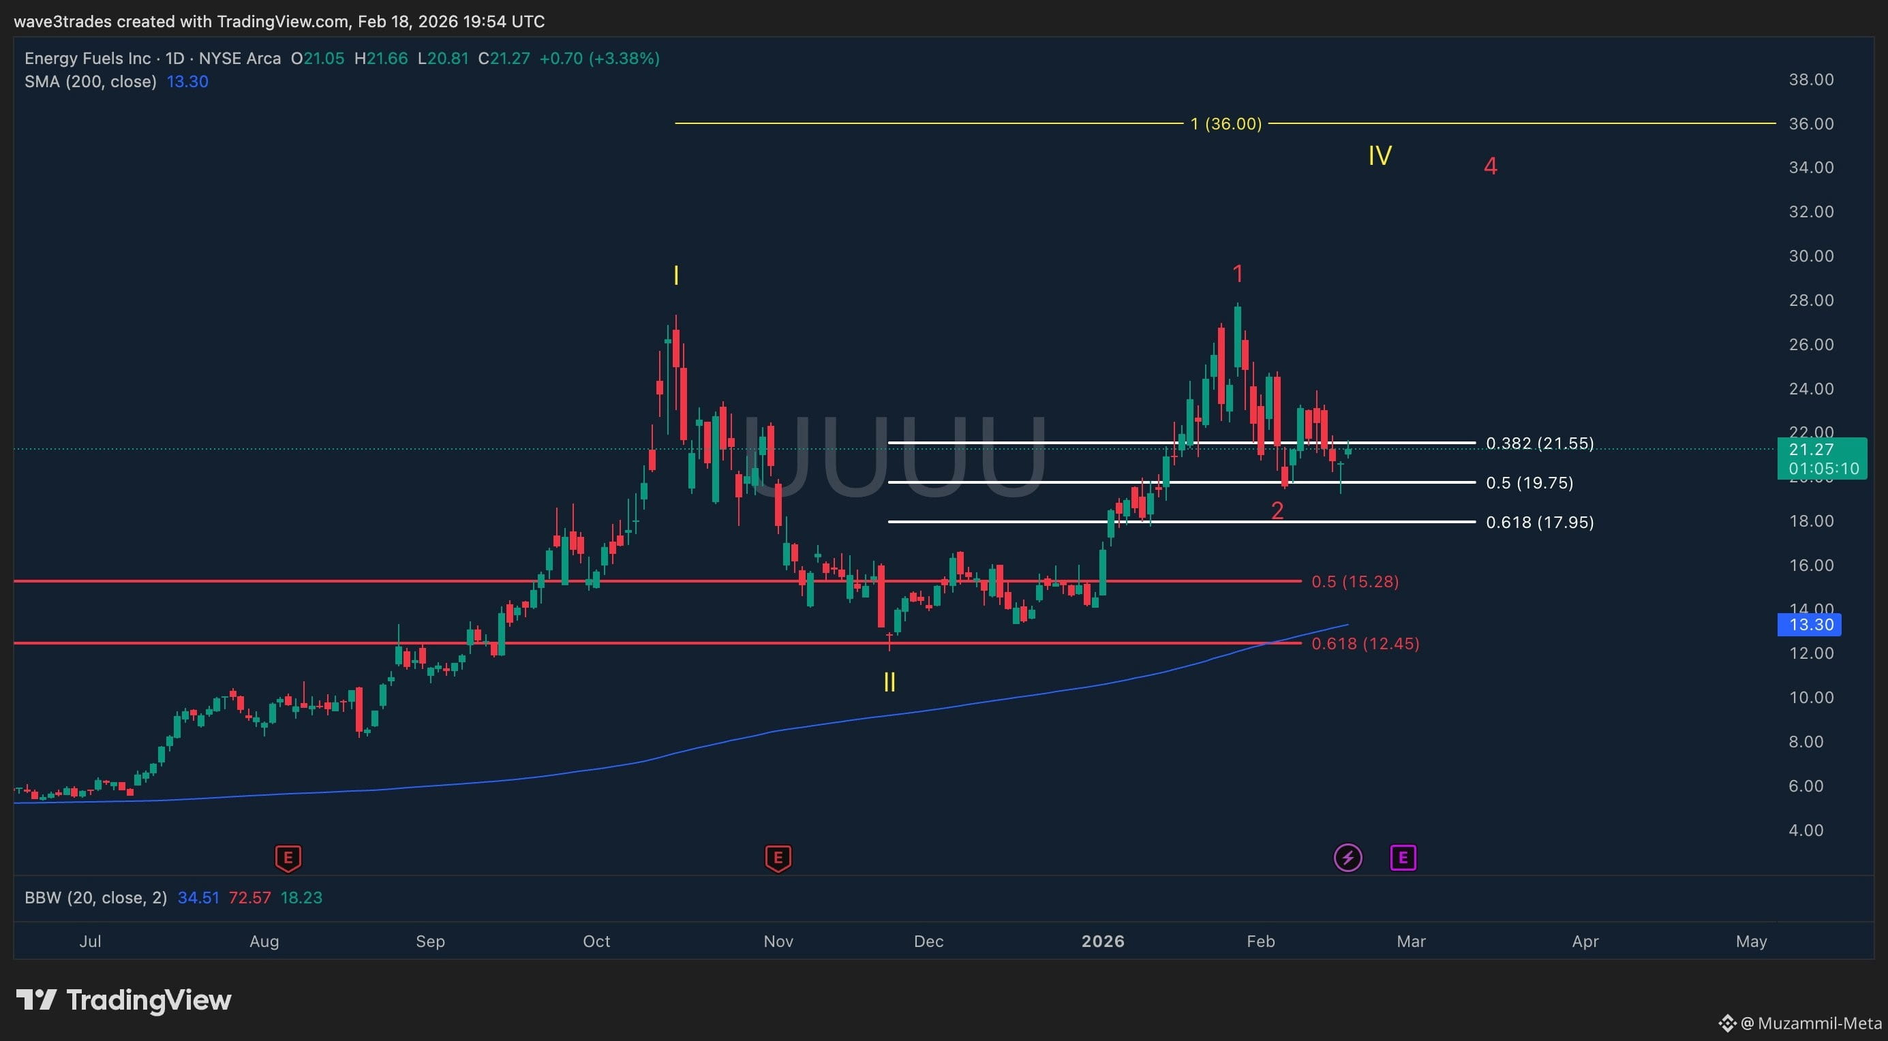This screenshot has height=1041, width=1888.
Task: Select the 0.618 (17.95) retracement label
Action: [1539, 523]
